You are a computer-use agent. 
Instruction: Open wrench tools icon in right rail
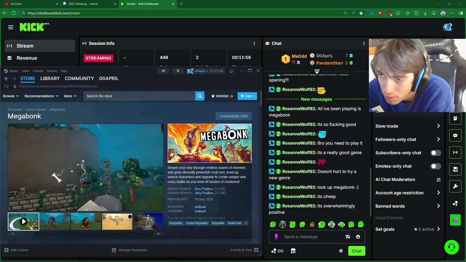click(455, 186)
